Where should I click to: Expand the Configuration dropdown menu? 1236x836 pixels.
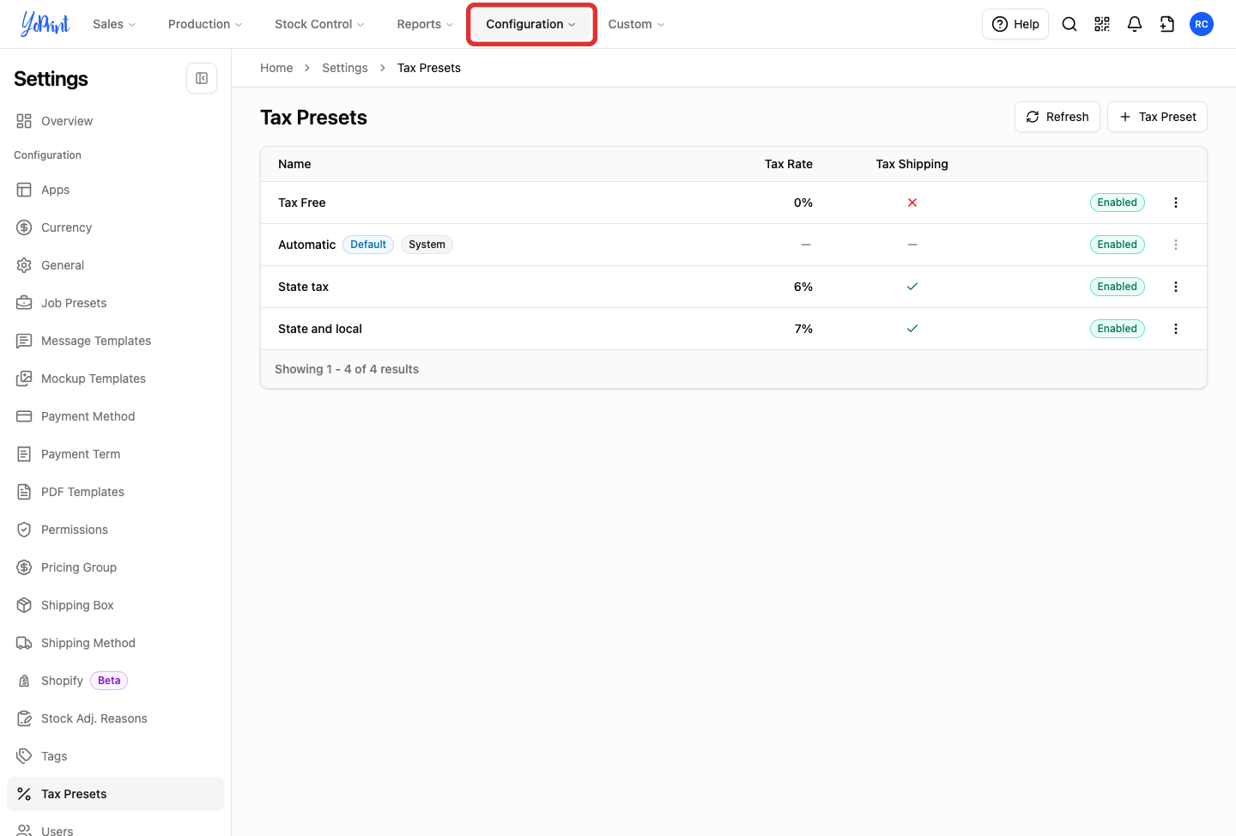(530, 24)
